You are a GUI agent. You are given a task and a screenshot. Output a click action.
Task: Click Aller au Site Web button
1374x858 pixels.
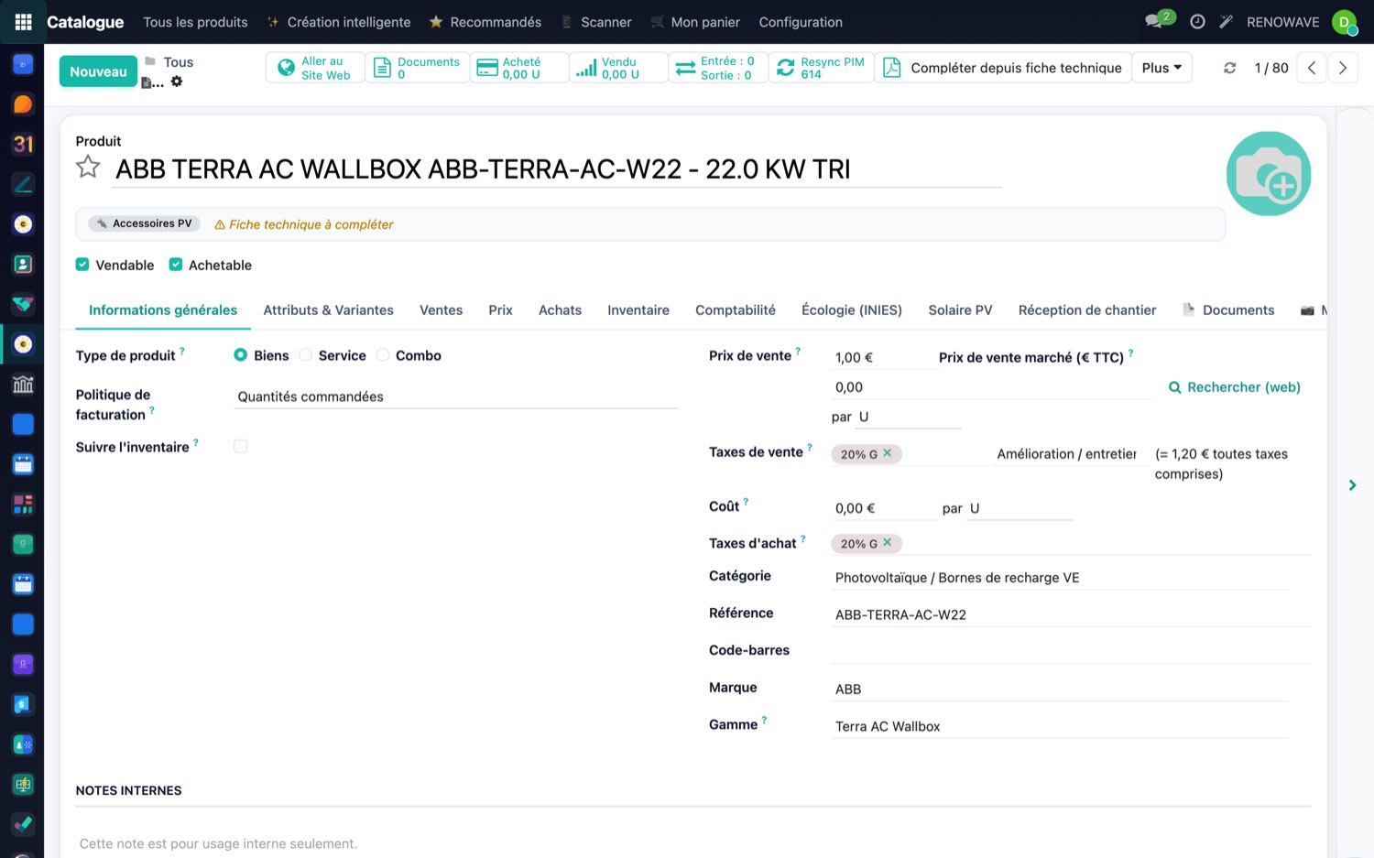(x=315, y=68)
